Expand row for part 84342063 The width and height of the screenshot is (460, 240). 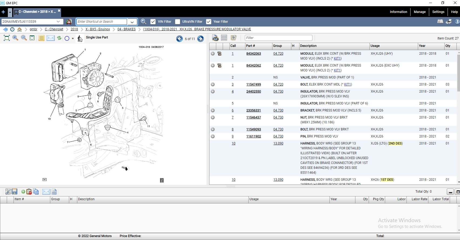point(213,54)
